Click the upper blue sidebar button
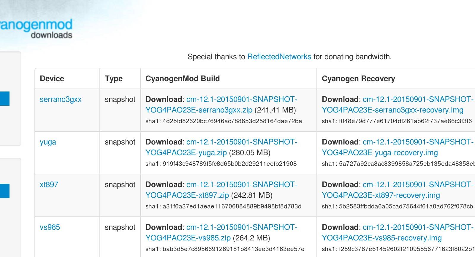The height and width of the screenshot is (257, 475). (x=5, y=99)
